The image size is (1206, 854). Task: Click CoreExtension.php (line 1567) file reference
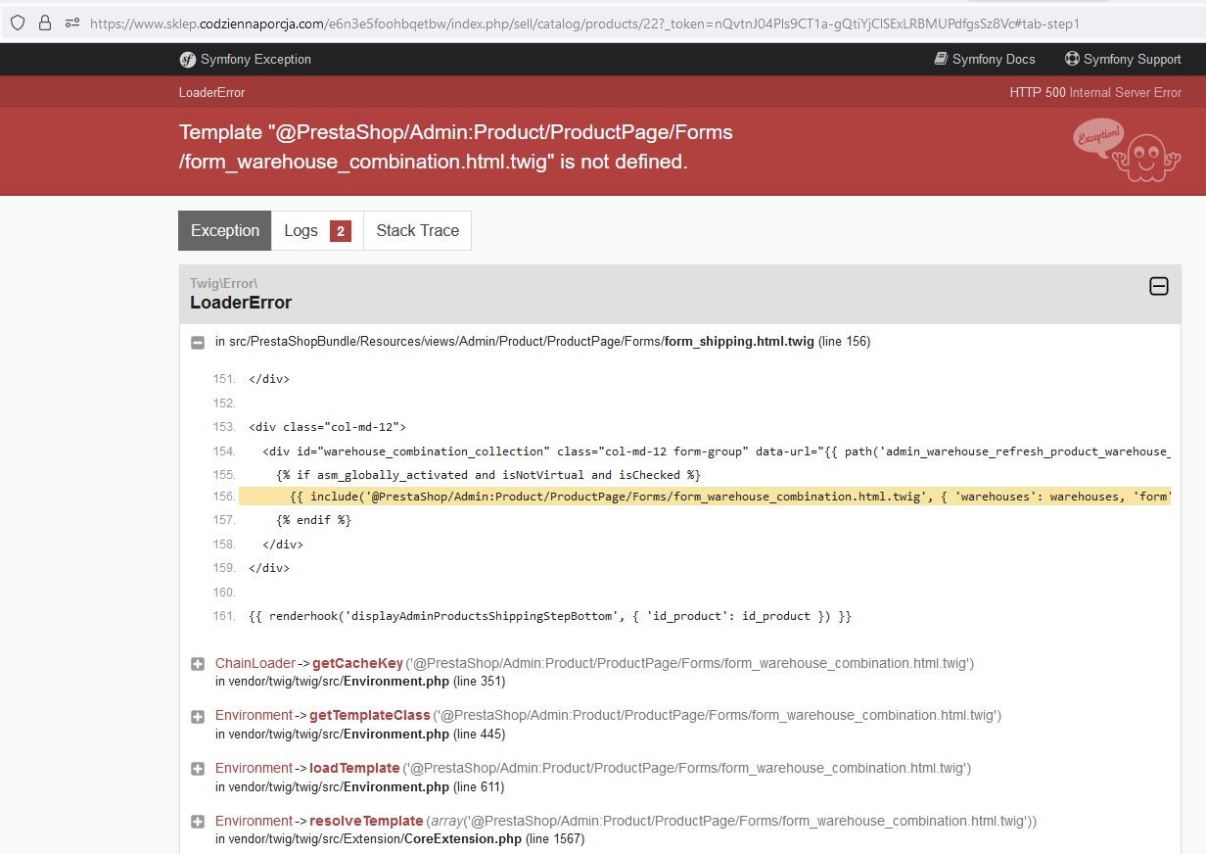tap(400, 839)
